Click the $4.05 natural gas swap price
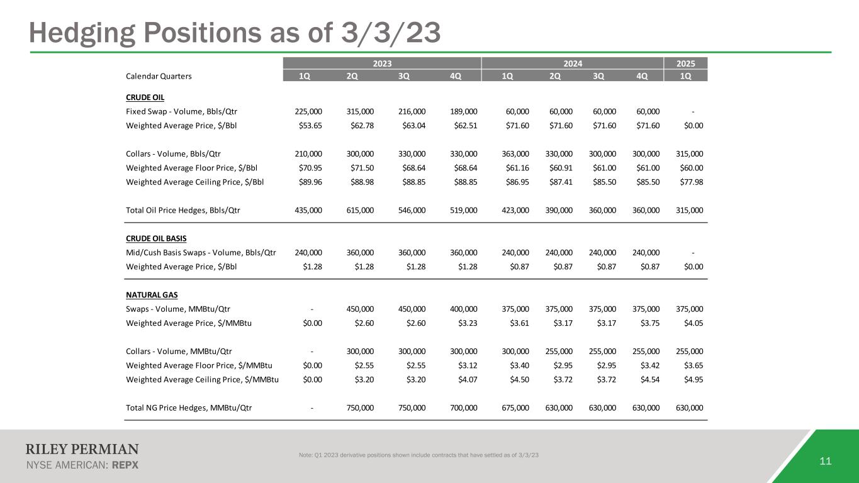 (x=691, y=323)
